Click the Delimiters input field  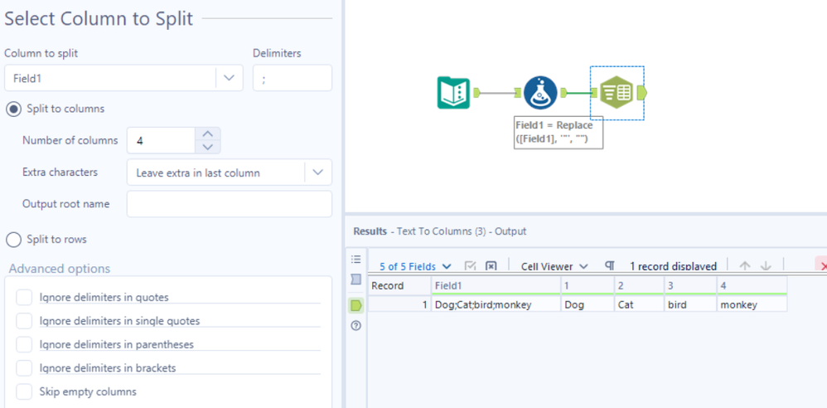(293, 78)
